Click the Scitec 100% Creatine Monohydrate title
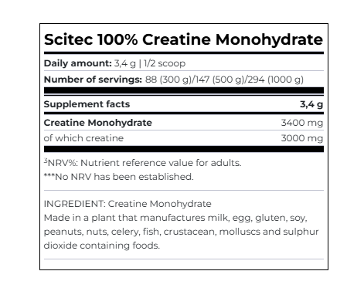364x288 pixels. (183, 40)
